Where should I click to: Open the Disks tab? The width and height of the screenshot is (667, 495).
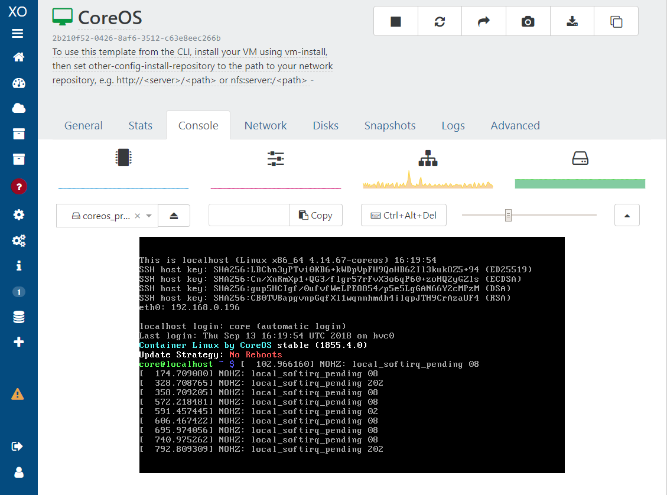pos(326,125)
